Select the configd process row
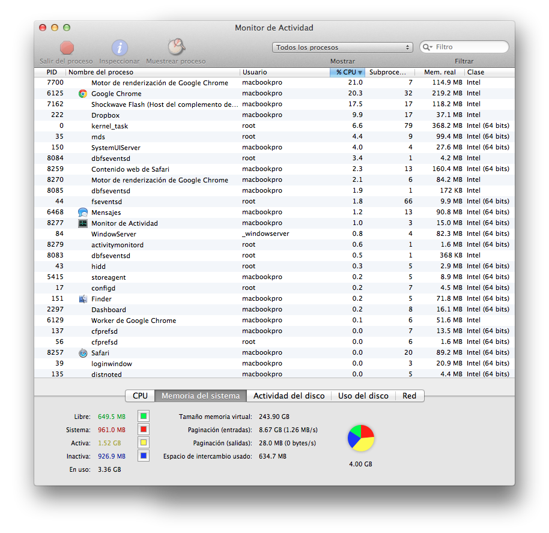Image resolution: width=549 pixels, height=533 pixels. pos(274,288)
